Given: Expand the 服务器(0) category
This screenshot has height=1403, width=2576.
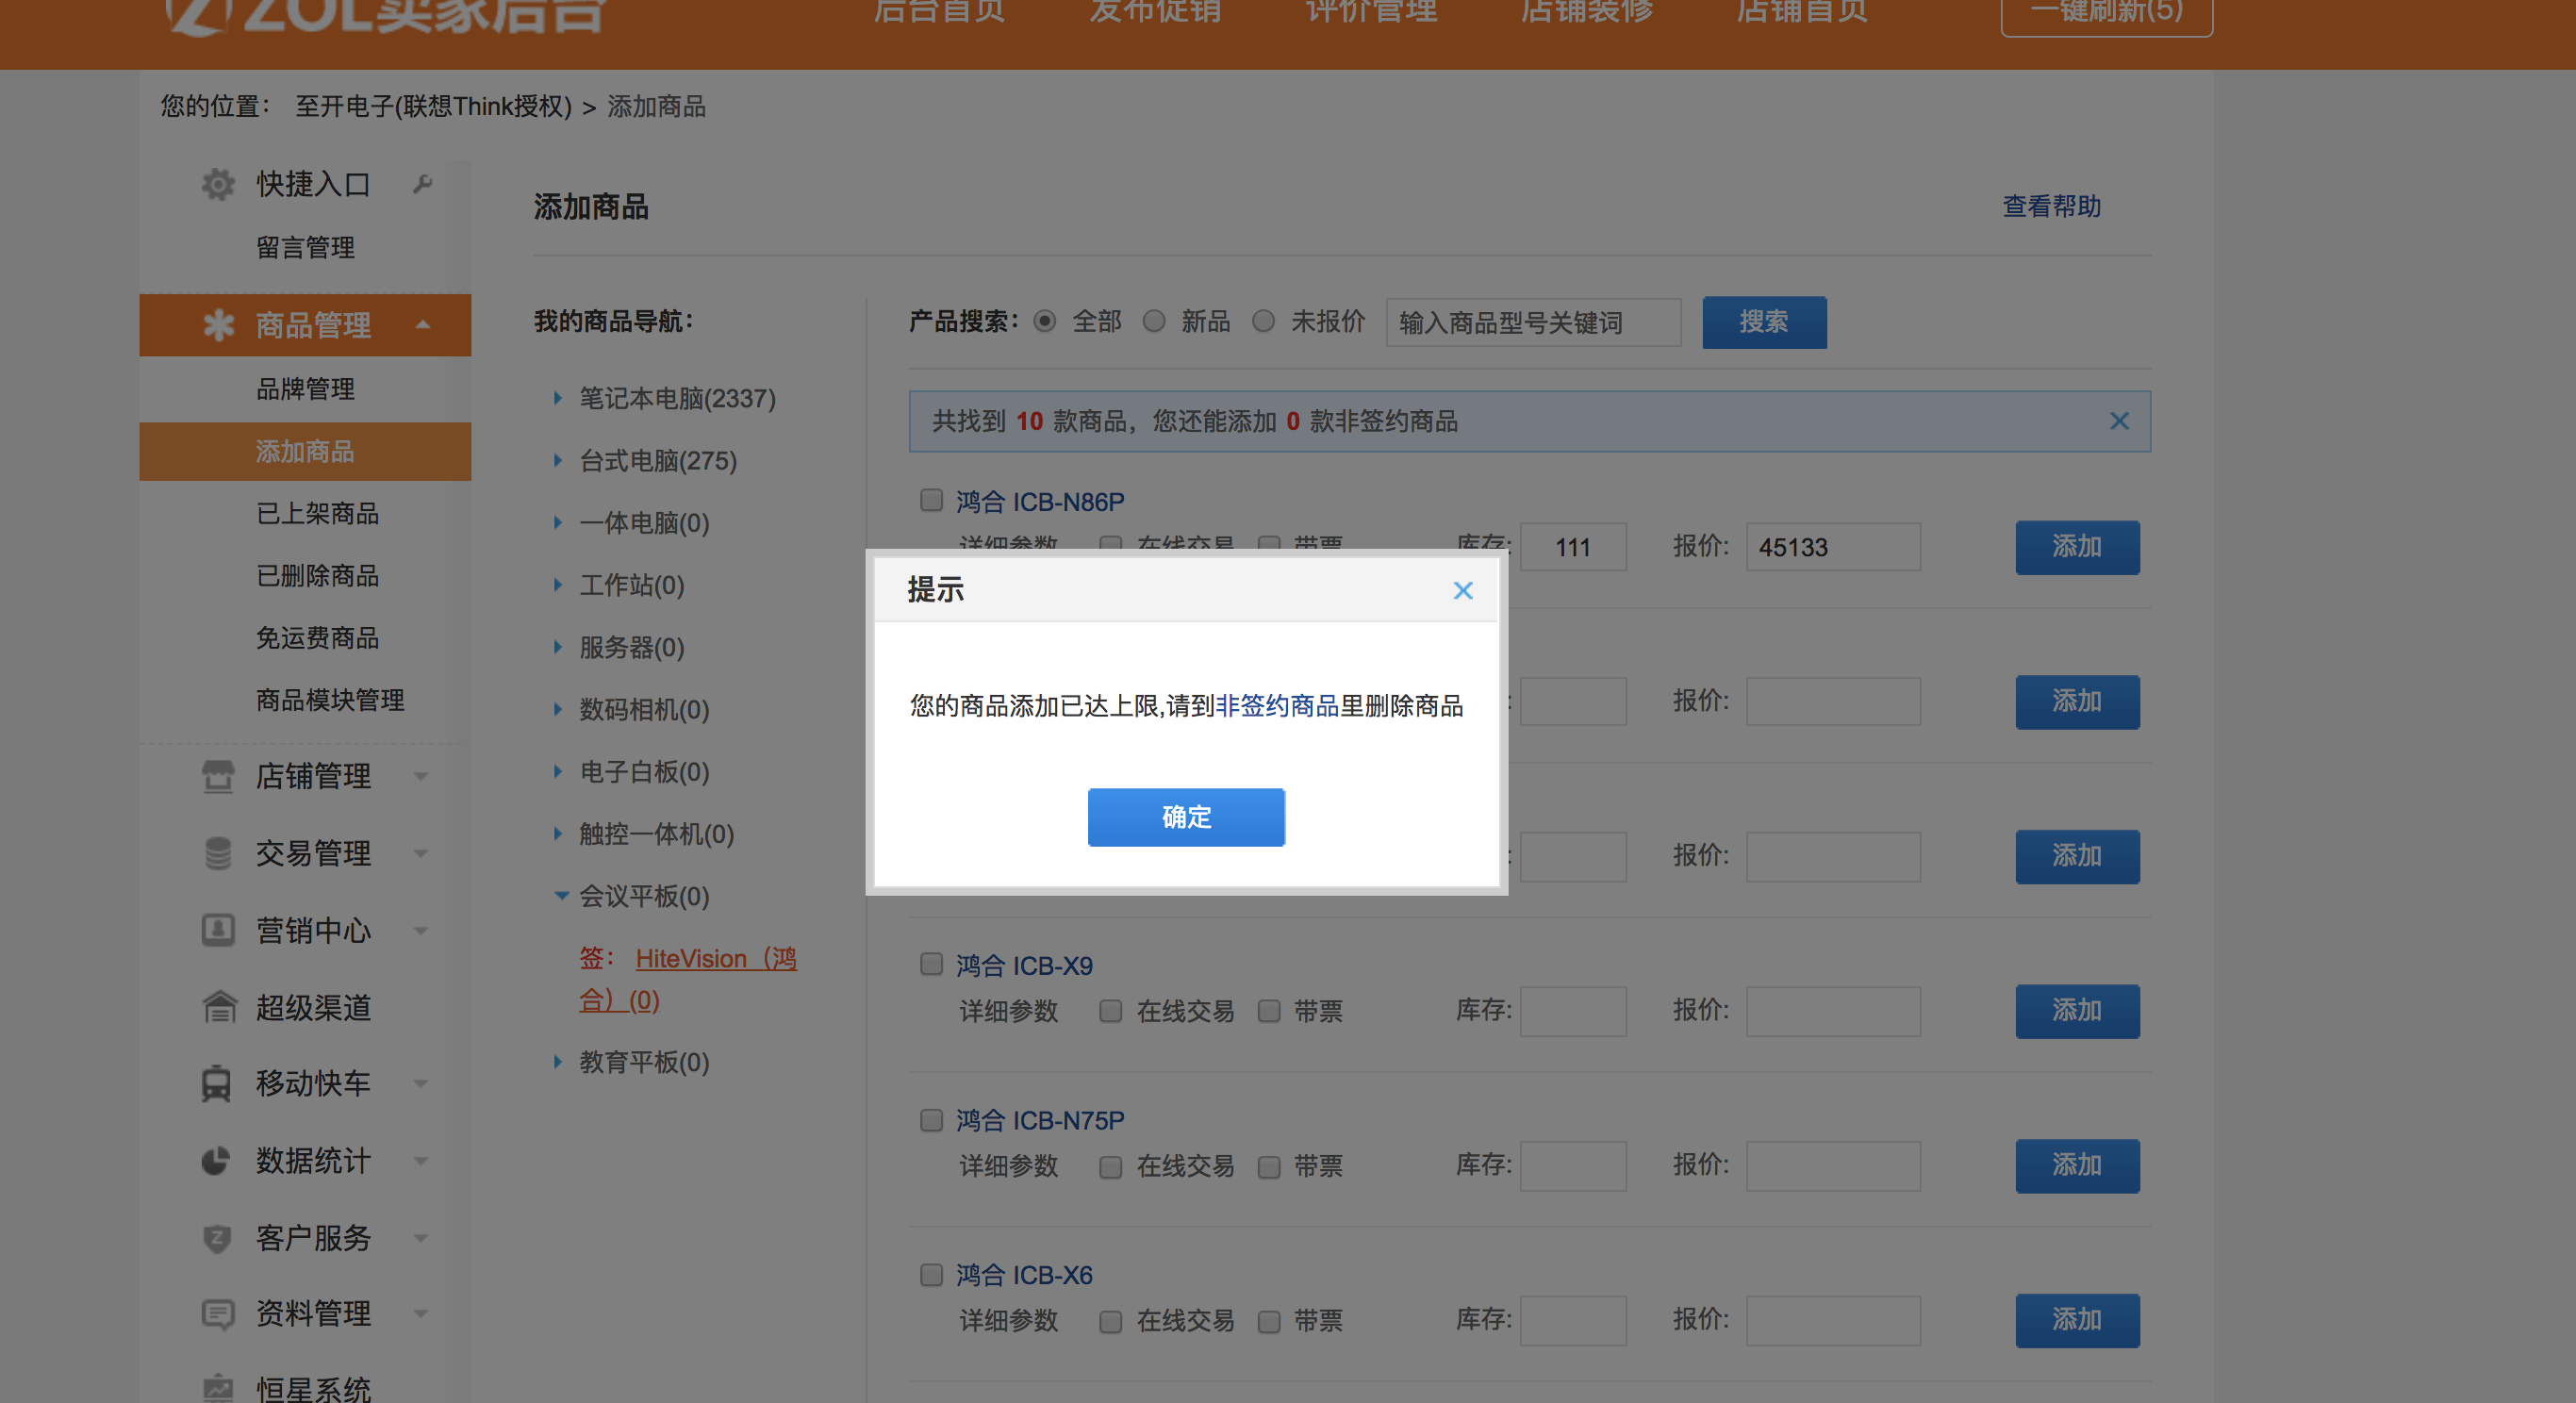Looking at the screenshot, I should 558,647.
